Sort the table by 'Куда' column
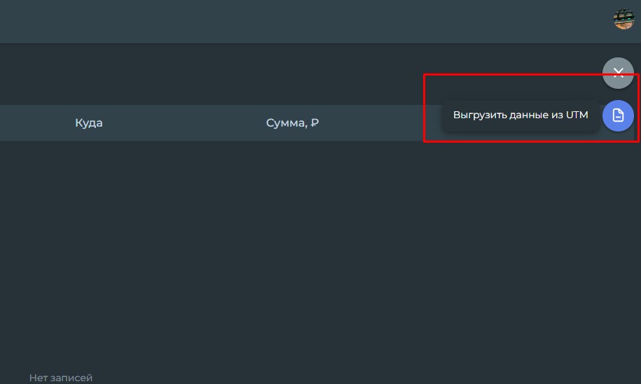 click(x=89, y=123)
